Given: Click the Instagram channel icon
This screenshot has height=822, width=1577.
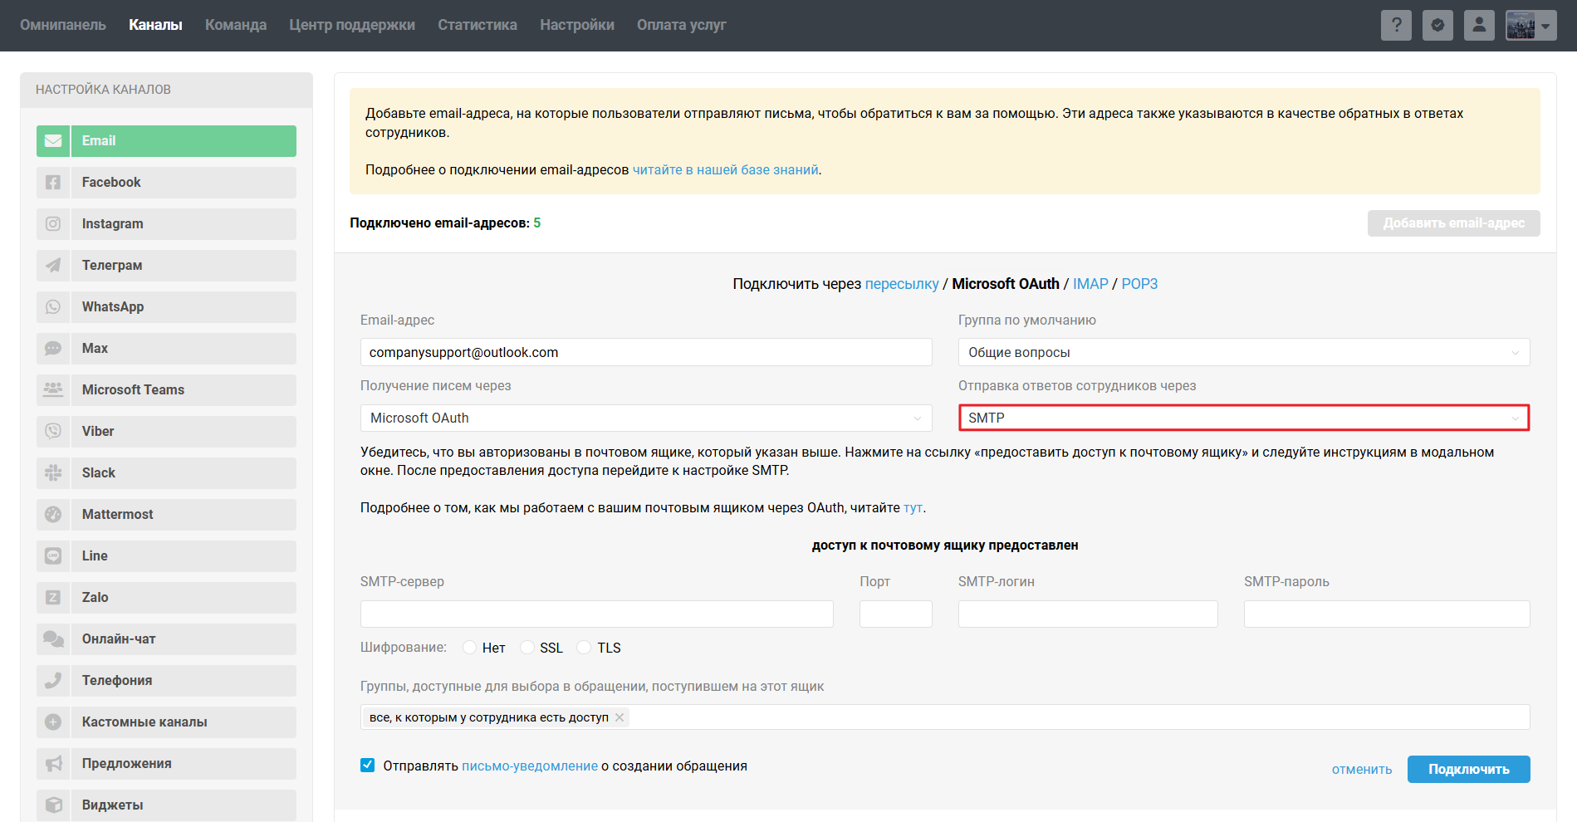Looking at the screenshot, I should pyautogui.click(x=53, y=224).
